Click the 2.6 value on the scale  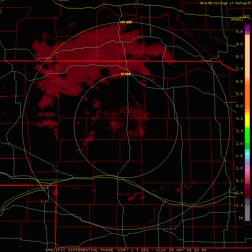tap(239, 144)
